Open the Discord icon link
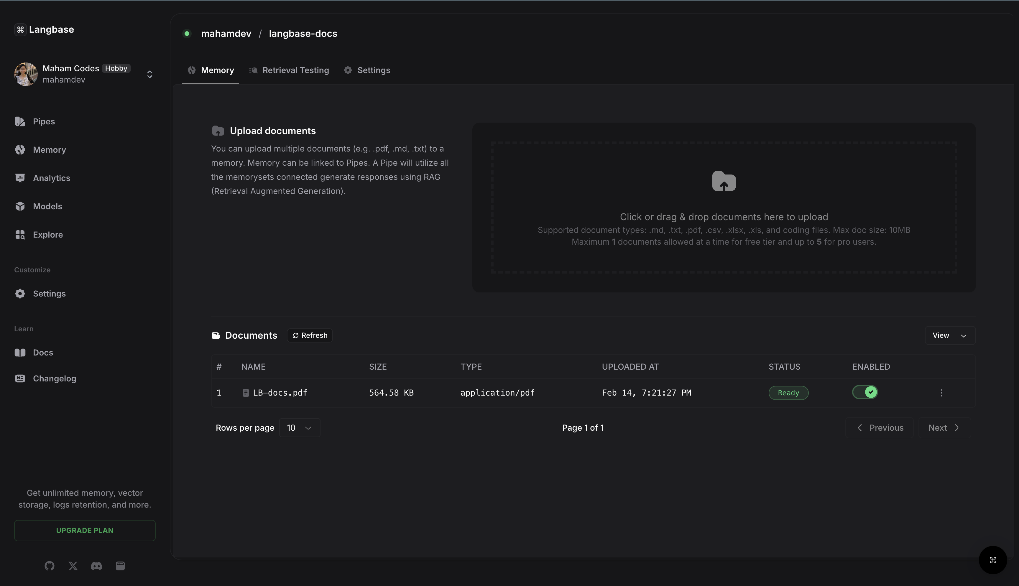Viewport: 1019px width, 586px height. coord(97,566)
